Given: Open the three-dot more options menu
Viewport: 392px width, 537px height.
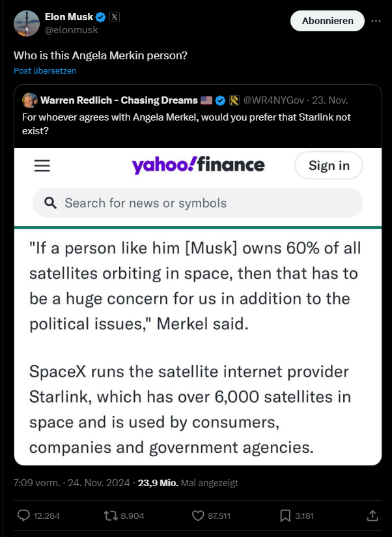Looking at the screenshot, I should click(x=376, y=21).
